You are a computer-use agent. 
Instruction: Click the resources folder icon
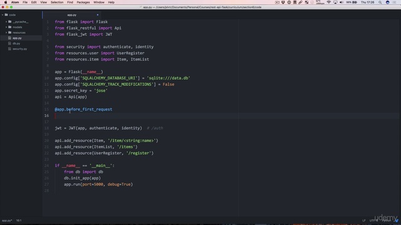click(10, 32)
